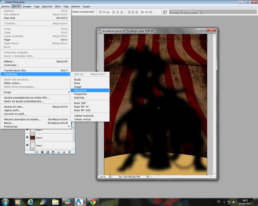The width and height of the screenshot is (258, 206).
Task: Click the align bottom edges icon
Action: click(x=108, y=12)
